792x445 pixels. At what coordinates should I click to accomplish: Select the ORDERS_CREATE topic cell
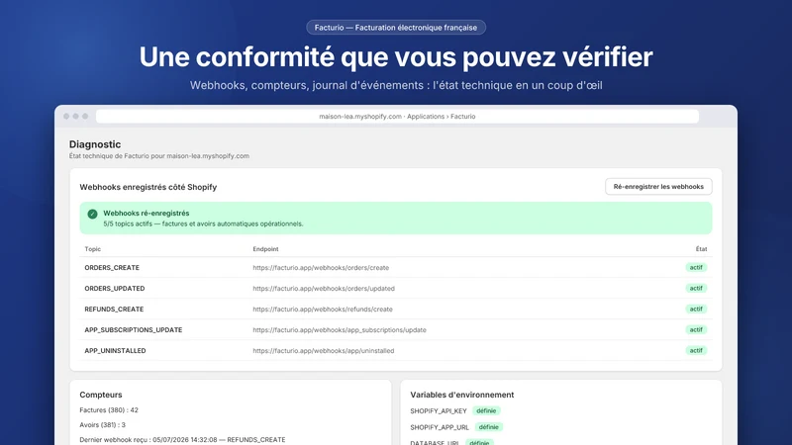(x=112, y=268)
